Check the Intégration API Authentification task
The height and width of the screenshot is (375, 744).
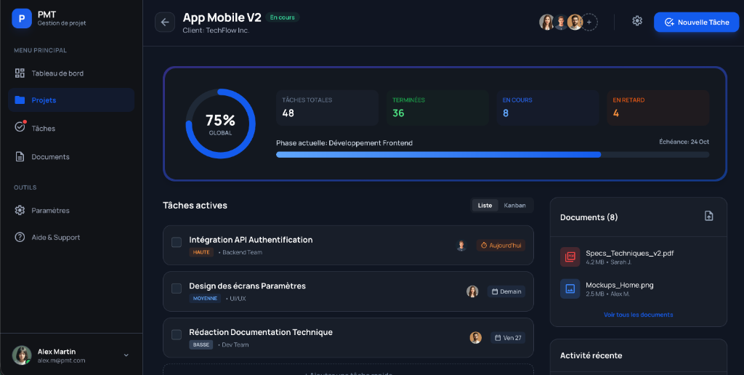coord(177,242)
